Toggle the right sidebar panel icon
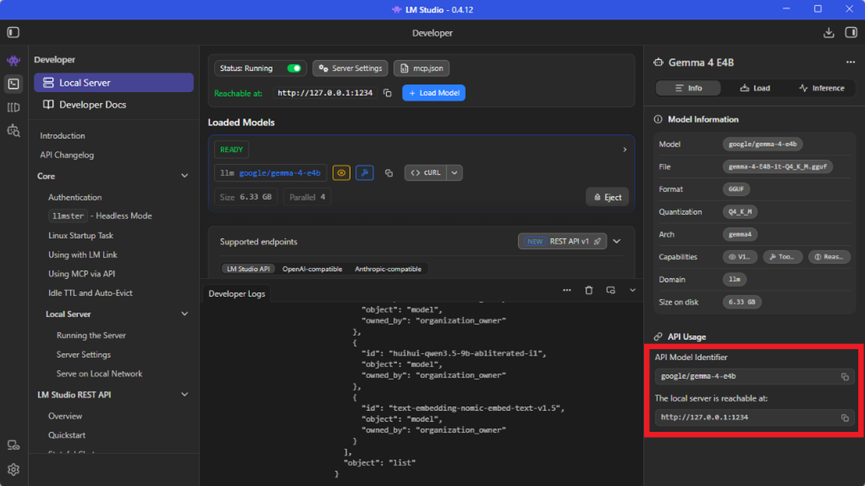This screenshot has height=486, width=865. 851,32
